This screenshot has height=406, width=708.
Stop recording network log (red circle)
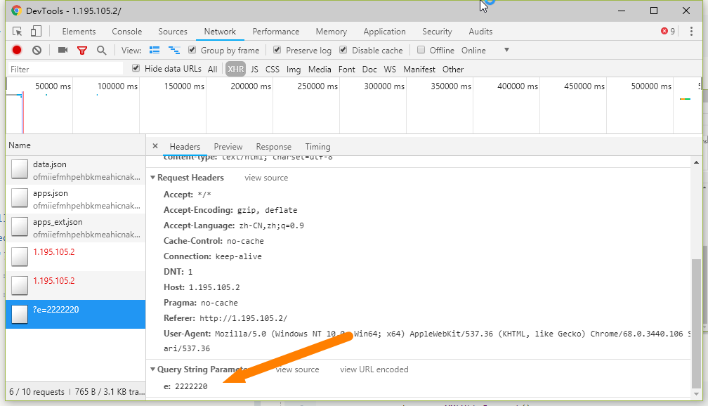pos(17,50)
